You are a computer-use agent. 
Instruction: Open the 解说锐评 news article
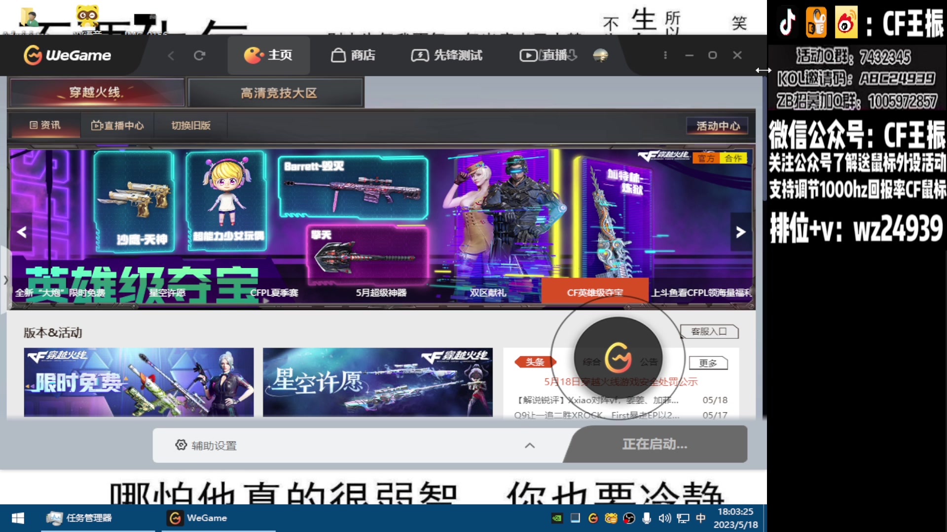click(x=596, y=400)
